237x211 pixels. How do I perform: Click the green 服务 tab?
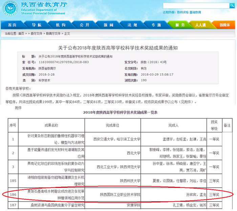click(180, 25)
